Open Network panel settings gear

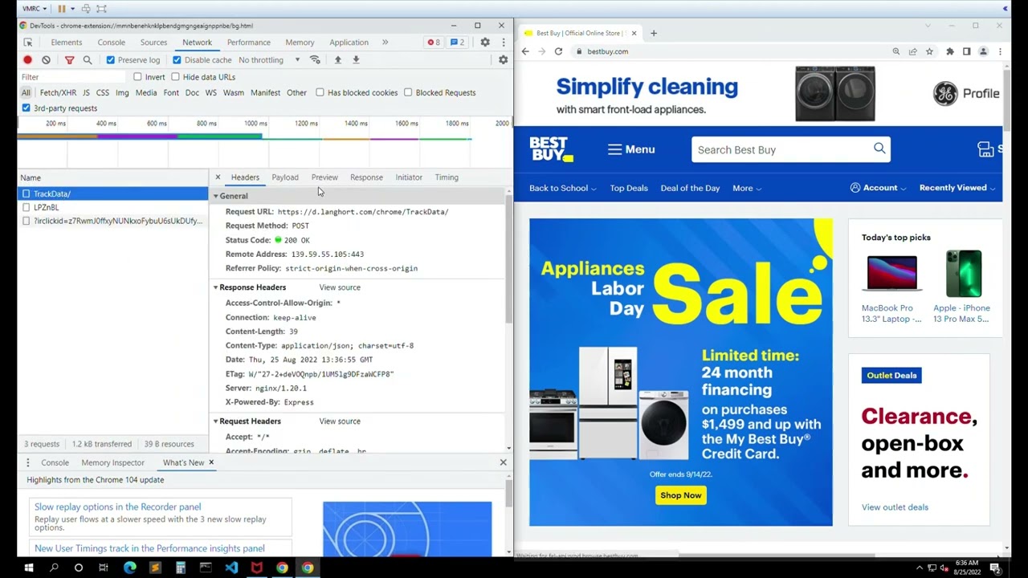point(504,60)
